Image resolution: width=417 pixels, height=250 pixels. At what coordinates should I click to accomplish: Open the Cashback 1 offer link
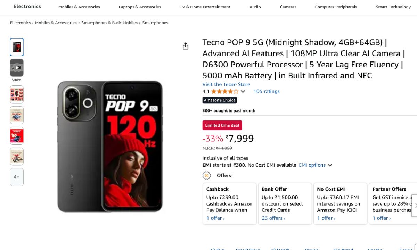[215, 218]
